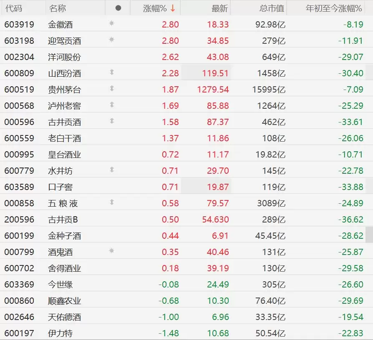Open stock 泸州老窖 by its name
Screen dimensions: 373x340
click(65, 106)
